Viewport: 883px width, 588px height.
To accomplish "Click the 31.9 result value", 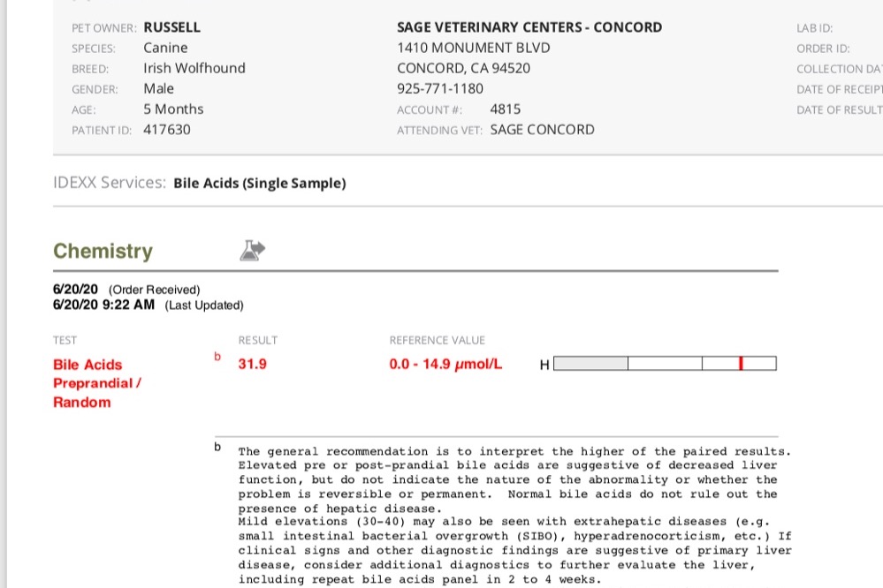I will pyautogui.click(x=252, y=364).
